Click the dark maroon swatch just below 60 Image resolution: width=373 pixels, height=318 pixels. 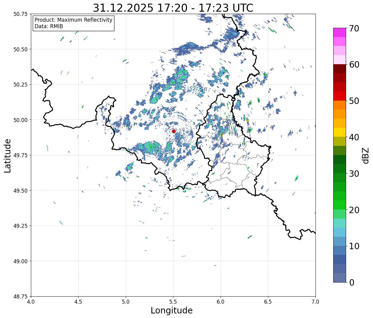[x=340, y=68]
